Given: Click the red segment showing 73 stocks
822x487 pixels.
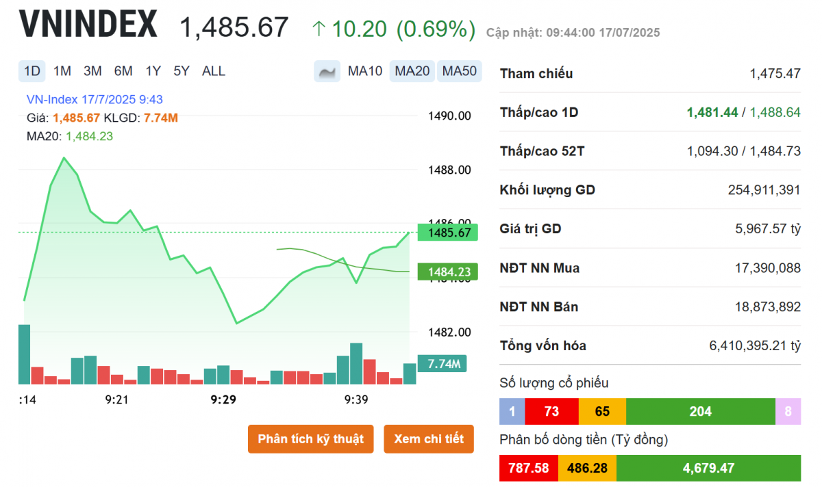Looking at the screenshot, I should (551, 412).
